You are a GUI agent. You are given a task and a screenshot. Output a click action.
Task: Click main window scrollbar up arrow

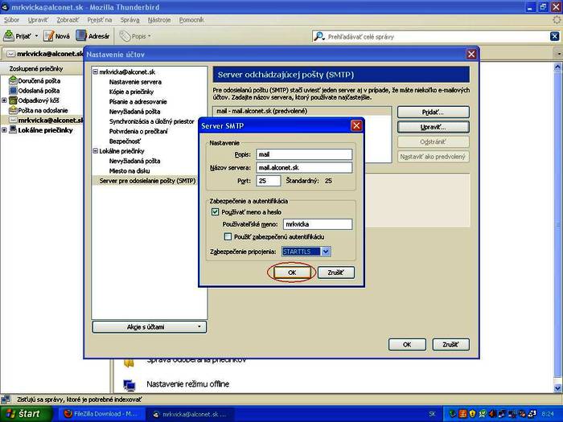tap(557, 67)
